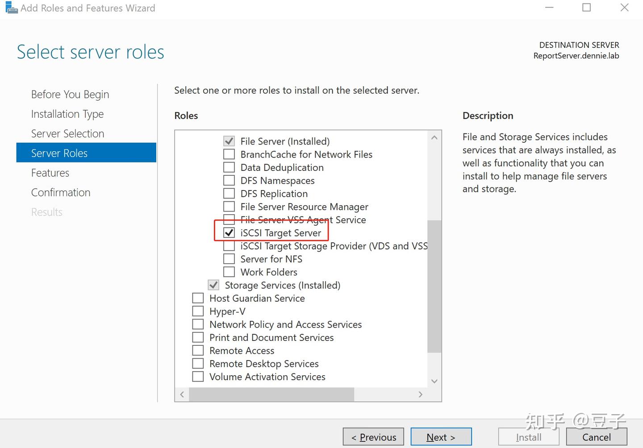Click the wizard icon in title bar

[12, 7]
